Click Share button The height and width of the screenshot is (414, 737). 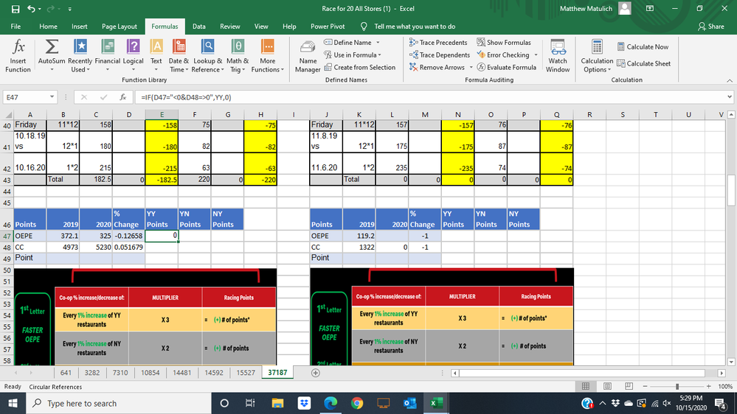click(711, 27)
